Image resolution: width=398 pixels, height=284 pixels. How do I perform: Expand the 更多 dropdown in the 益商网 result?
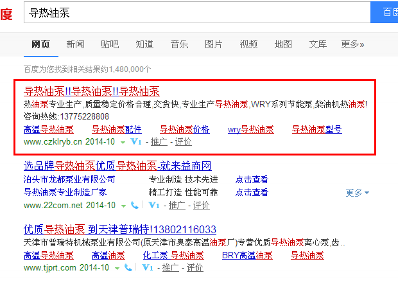tap(357, 193)
